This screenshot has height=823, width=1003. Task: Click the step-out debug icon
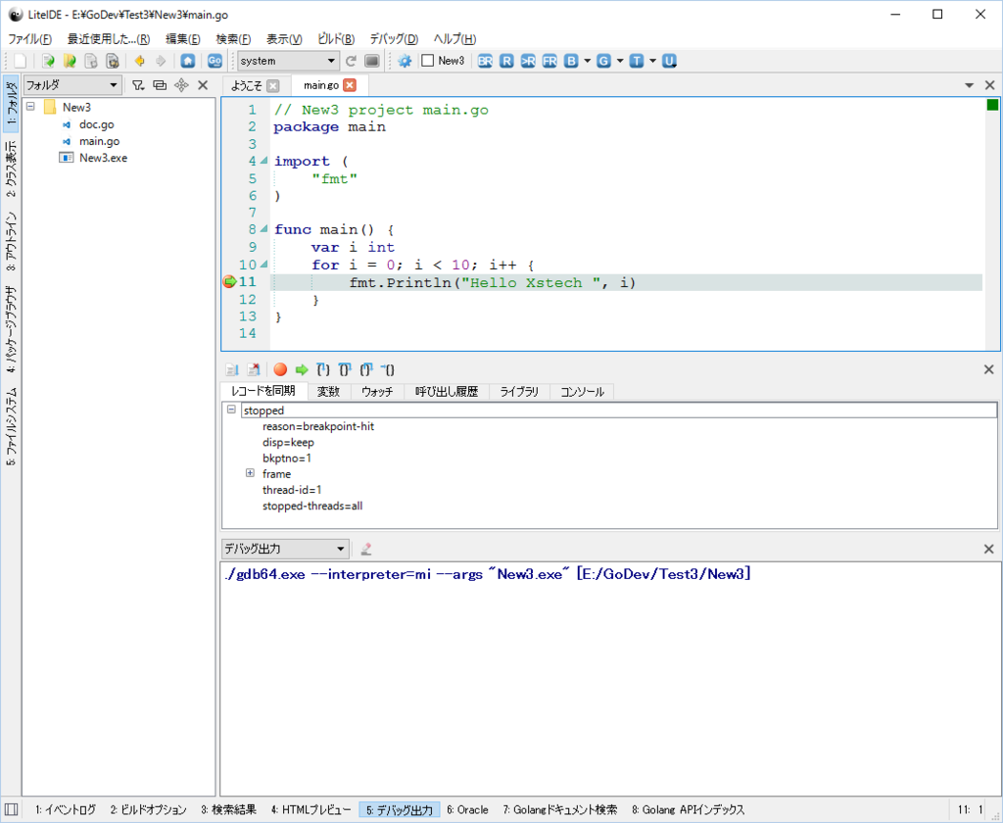tap(366, 369)
